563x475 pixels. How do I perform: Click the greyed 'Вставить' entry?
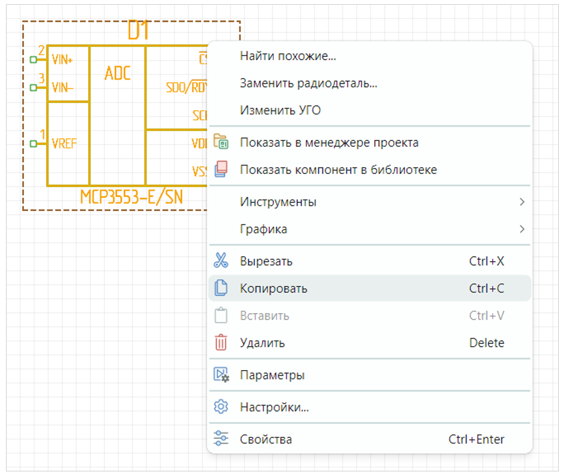coord(369,315)
